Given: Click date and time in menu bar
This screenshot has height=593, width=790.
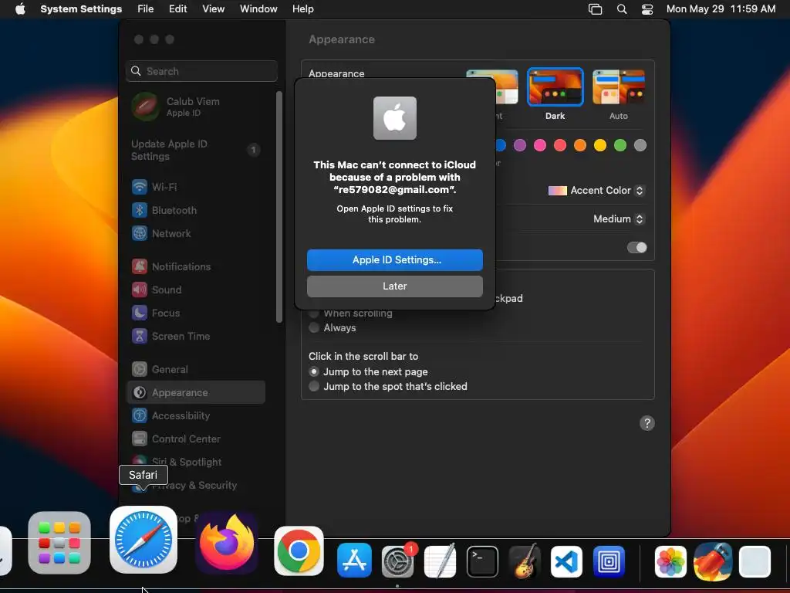Looking at the screenshot, I should [721, 8].
